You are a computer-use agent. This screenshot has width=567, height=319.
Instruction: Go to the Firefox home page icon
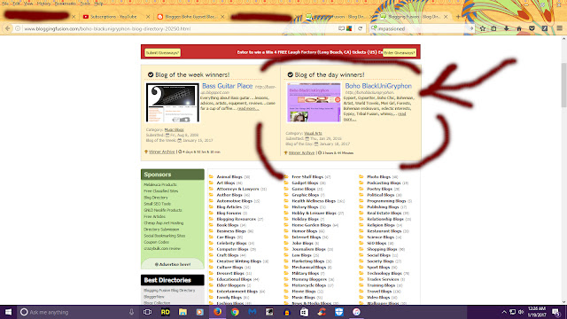coord(519,28)
